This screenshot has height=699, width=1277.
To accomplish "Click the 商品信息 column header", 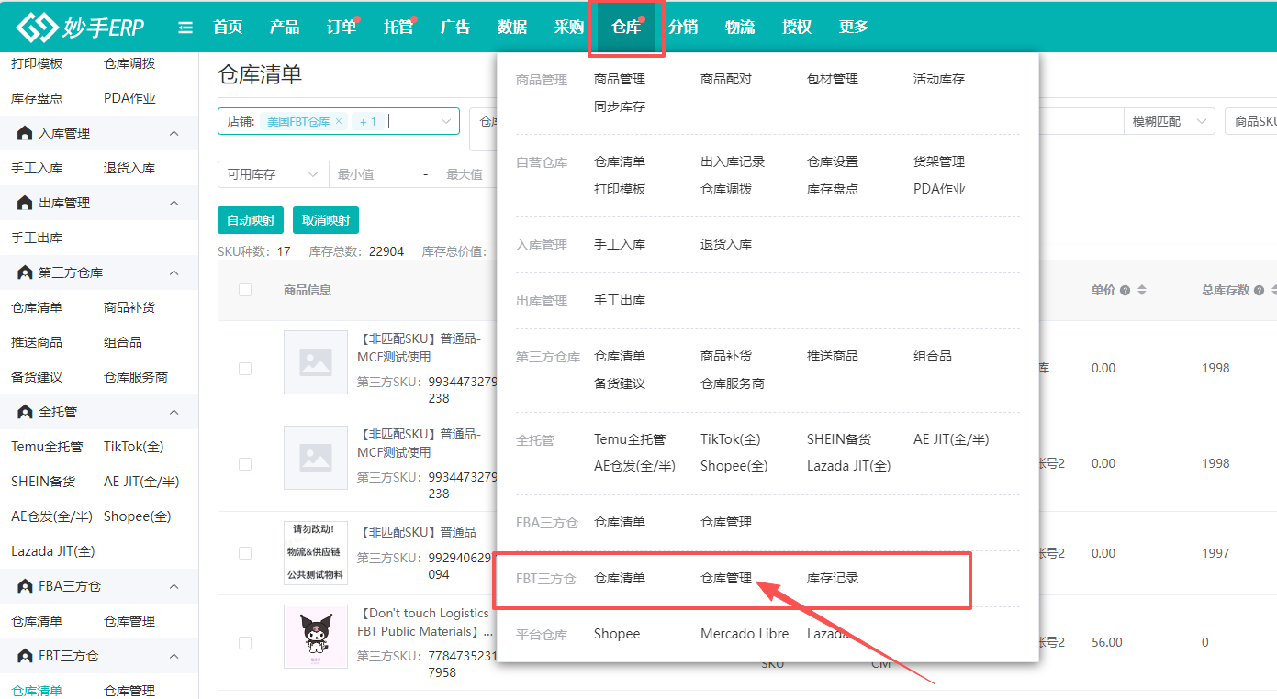I will point(308,291).
